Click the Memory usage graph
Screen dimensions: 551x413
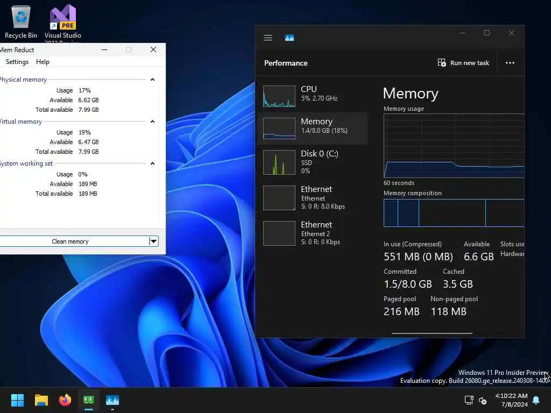point(454,146)
